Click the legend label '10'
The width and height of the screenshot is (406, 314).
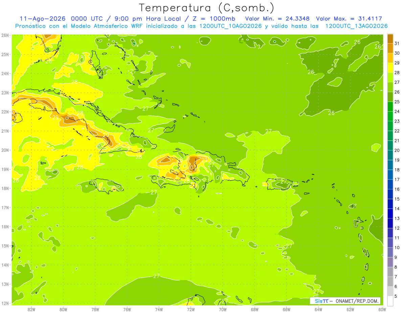coord(397,248)
